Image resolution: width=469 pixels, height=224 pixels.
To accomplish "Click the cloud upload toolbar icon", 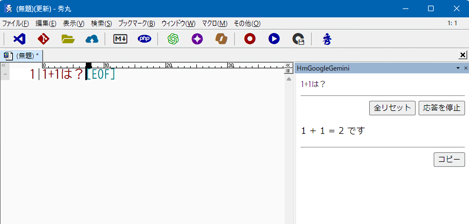I will [x=92, y=39].
